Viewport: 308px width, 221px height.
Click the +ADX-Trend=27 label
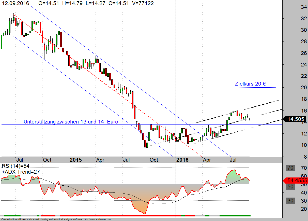point(21,172)
